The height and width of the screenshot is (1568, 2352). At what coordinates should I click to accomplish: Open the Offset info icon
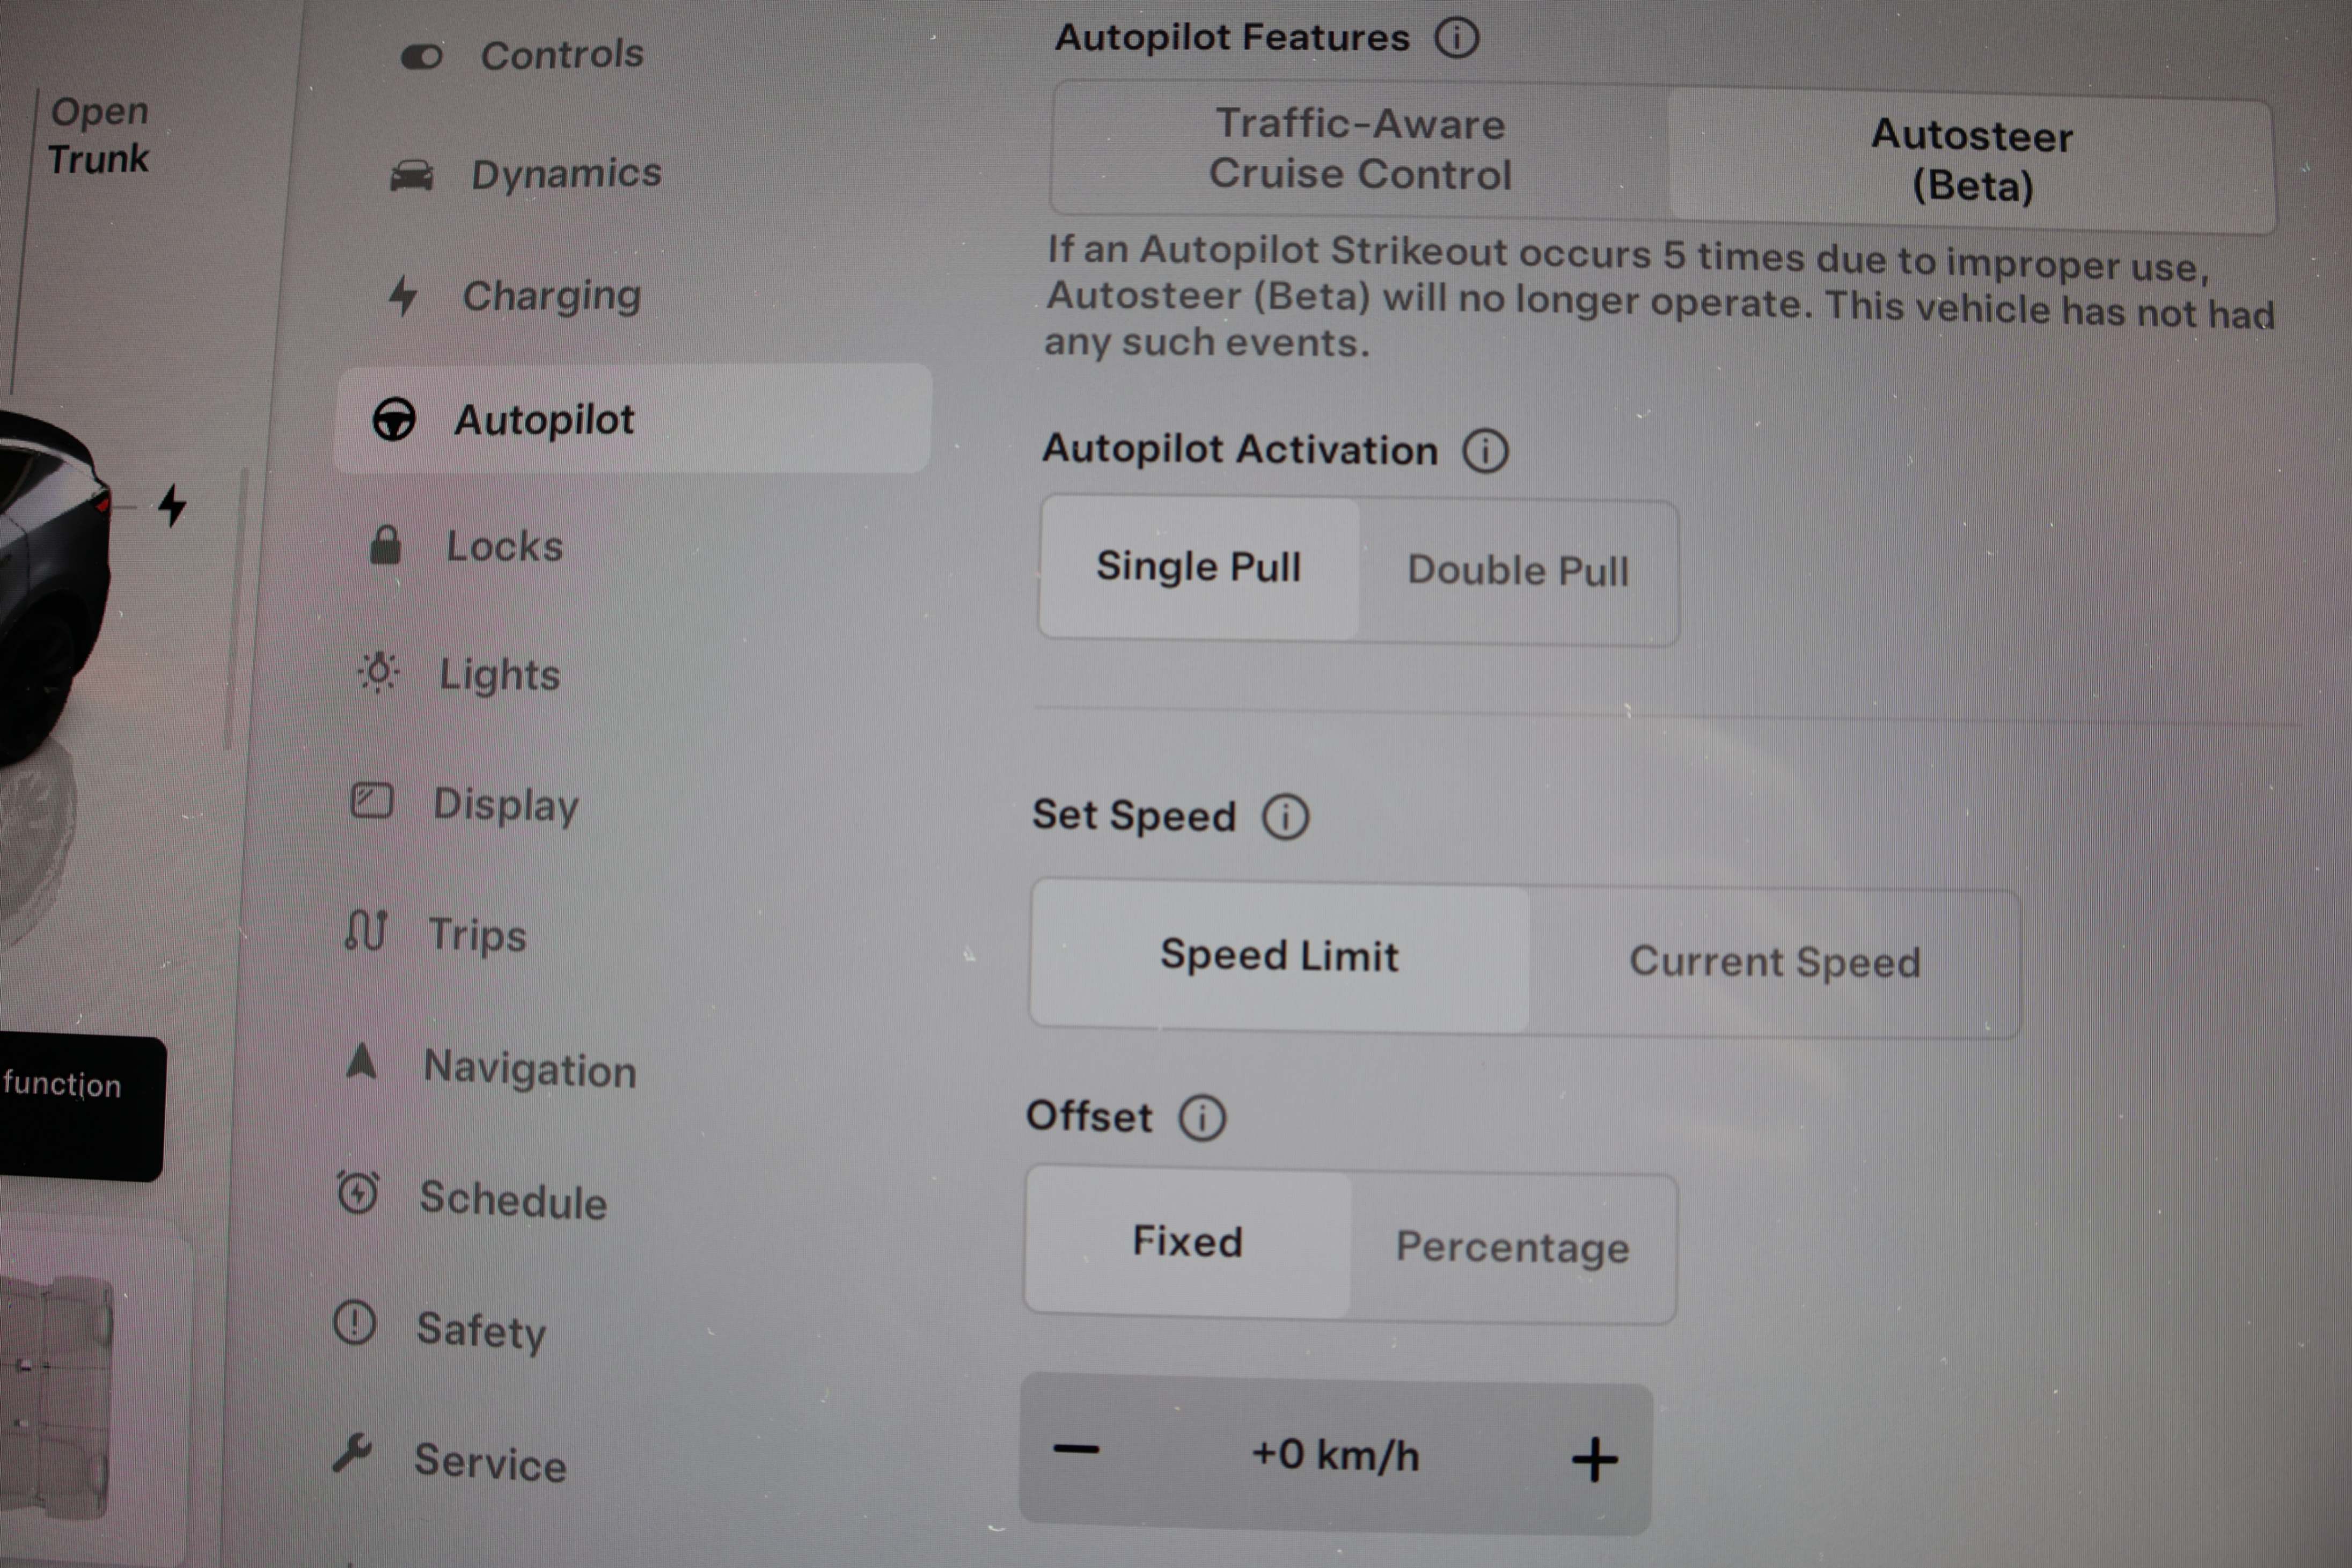click(x=1201, y=1118)
